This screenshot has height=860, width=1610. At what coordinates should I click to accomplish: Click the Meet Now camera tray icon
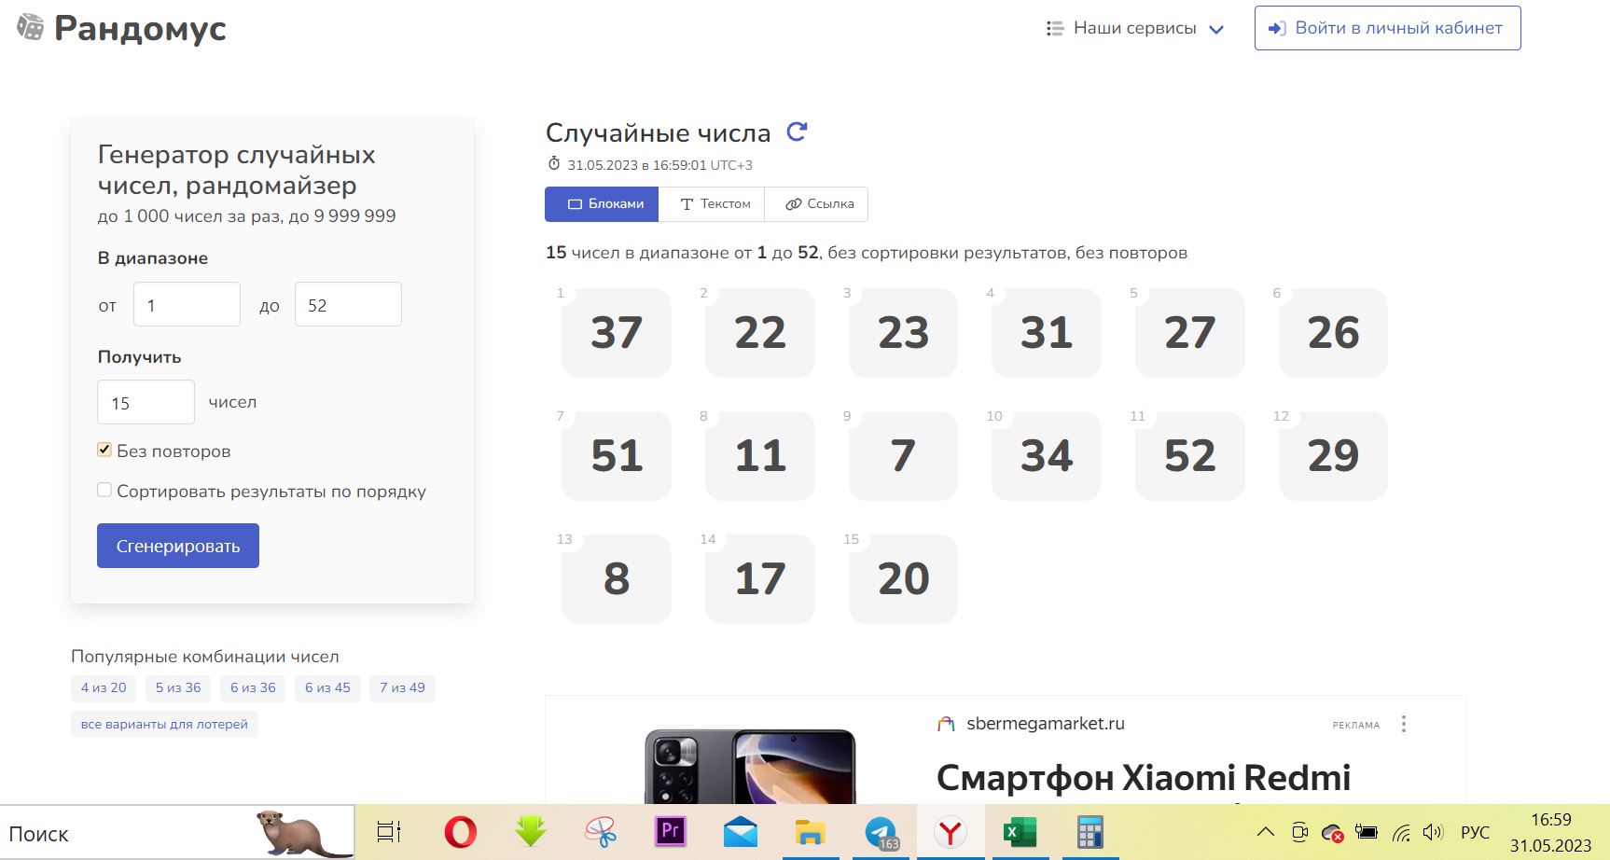pyautogui.click(x=1299, y=832)
